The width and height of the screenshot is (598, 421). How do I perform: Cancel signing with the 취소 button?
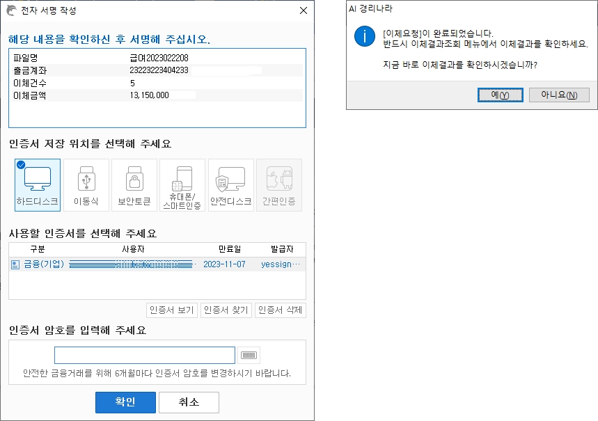click(x=189, y=402)
